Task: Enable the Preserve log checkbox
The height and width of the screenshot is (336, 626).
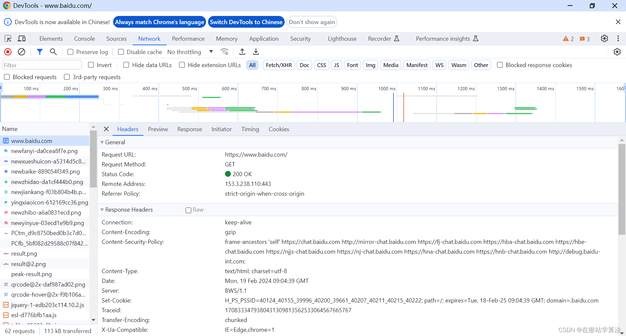Action: pos(70,52)
